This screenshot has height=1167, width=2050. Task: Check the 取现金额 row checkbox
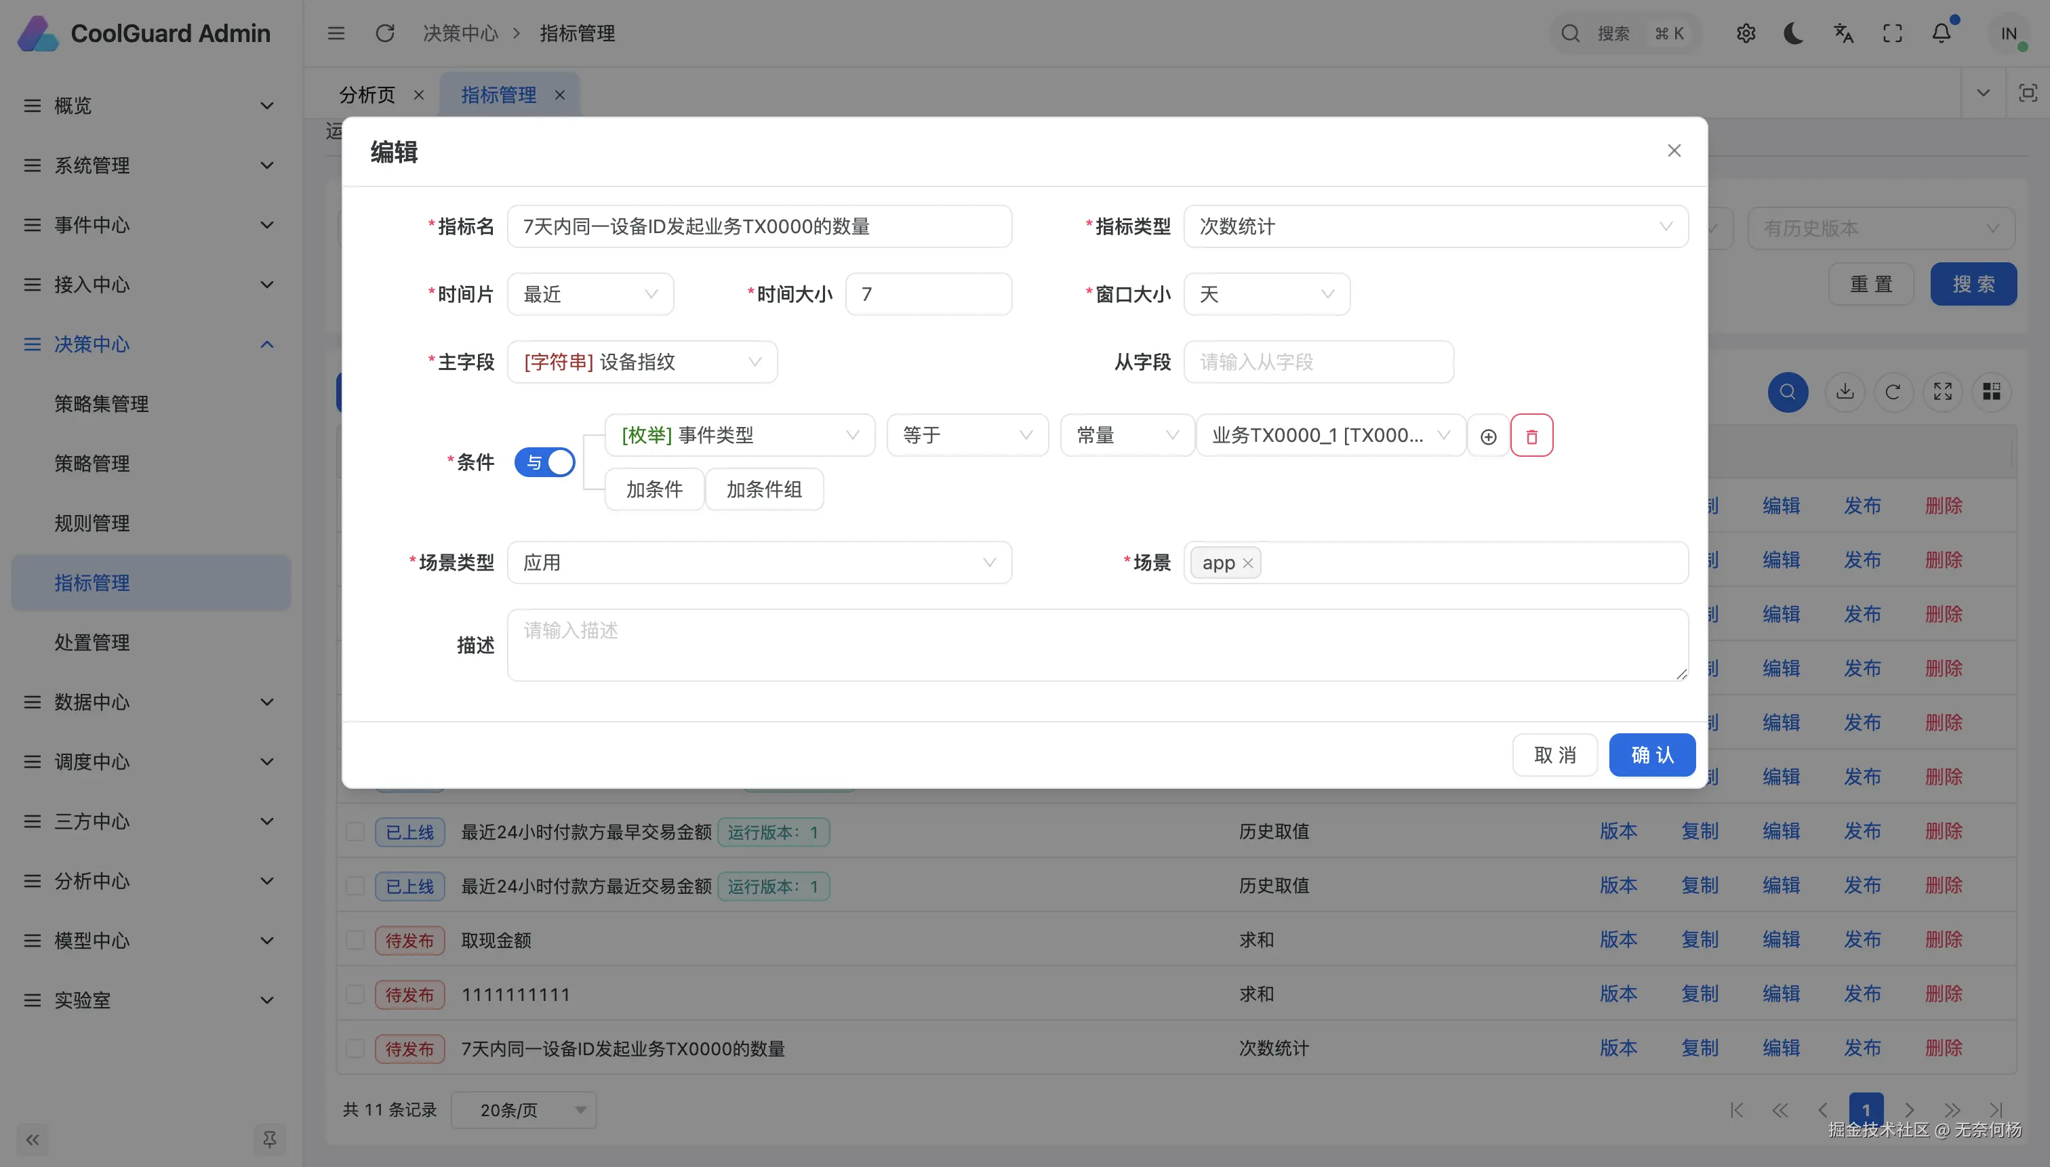coord(355,940)
